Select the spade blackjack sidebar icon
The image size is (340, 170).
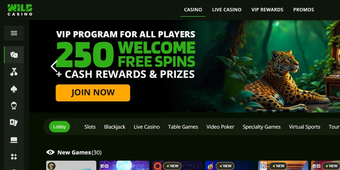point(14,89)
